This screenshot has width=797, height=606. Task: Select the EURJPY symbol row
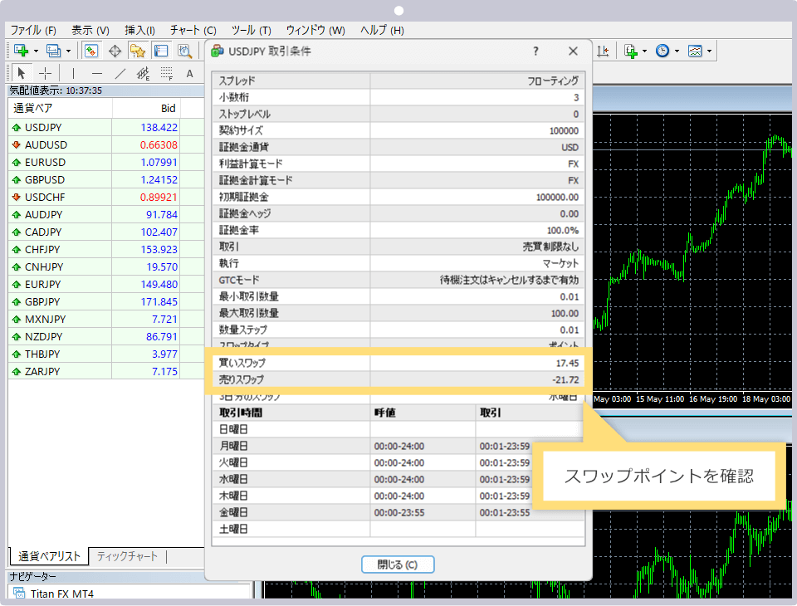105,284
